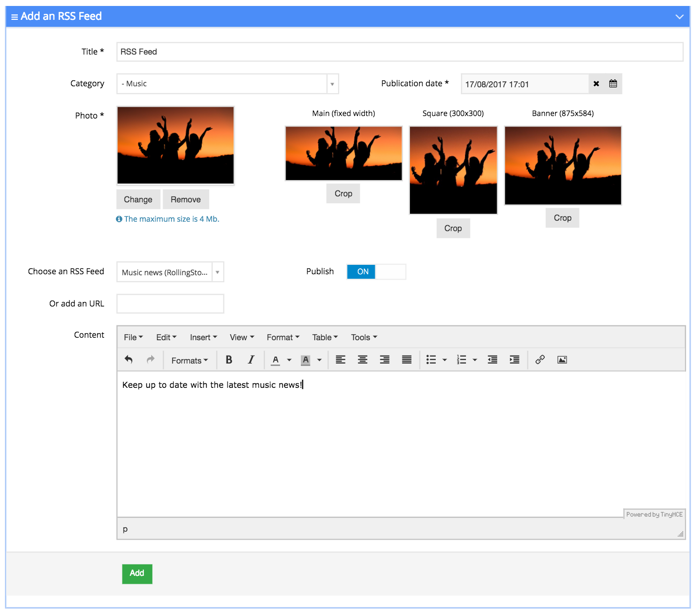Click the green Add button
Viewport: 695px width, 614px height.
137,574
